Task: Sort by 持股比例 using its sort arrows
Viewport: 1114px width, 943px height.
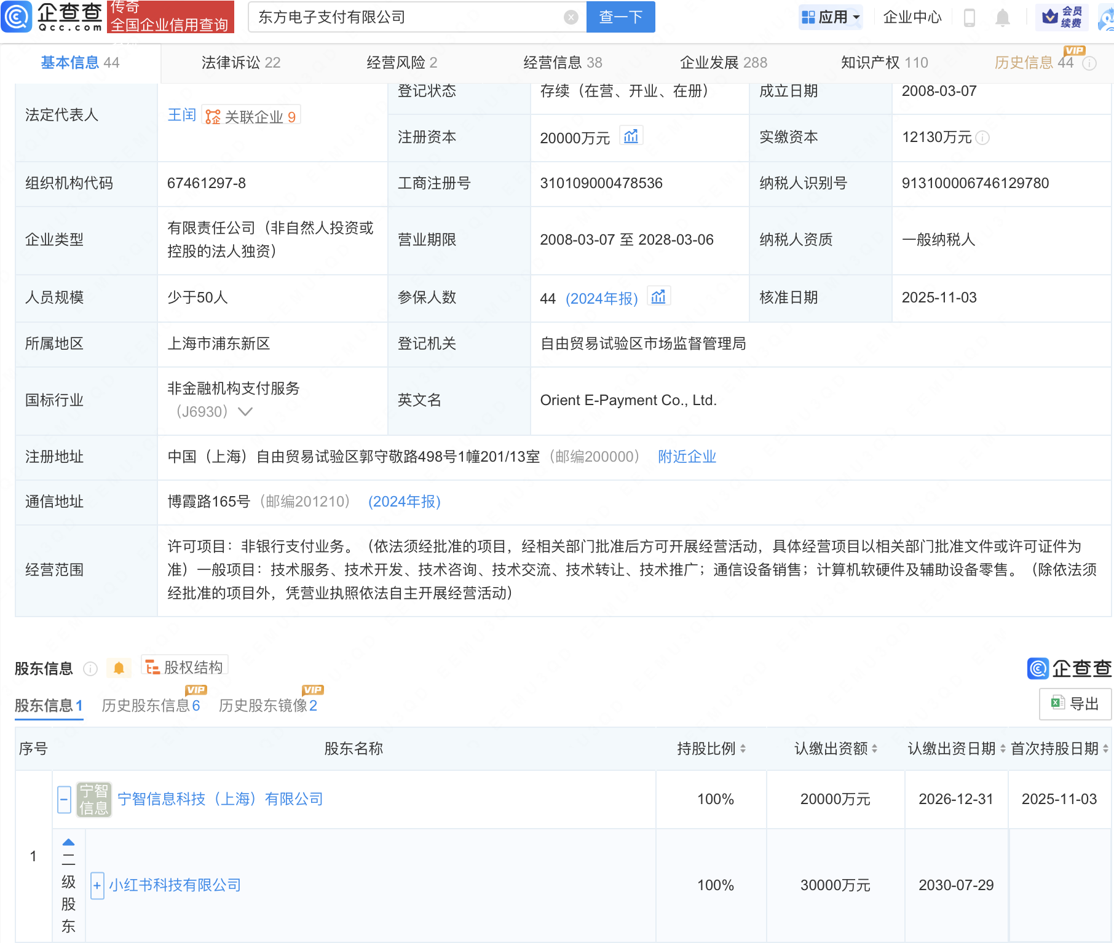Action: tap(742, 749)
